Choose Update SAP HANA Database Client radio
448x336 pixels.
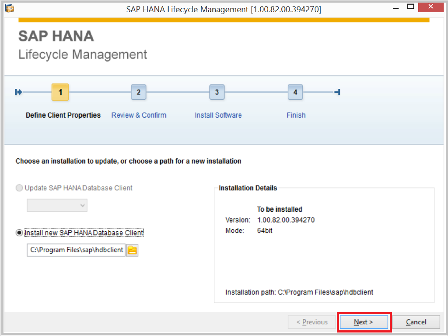(x=19, y=188)
